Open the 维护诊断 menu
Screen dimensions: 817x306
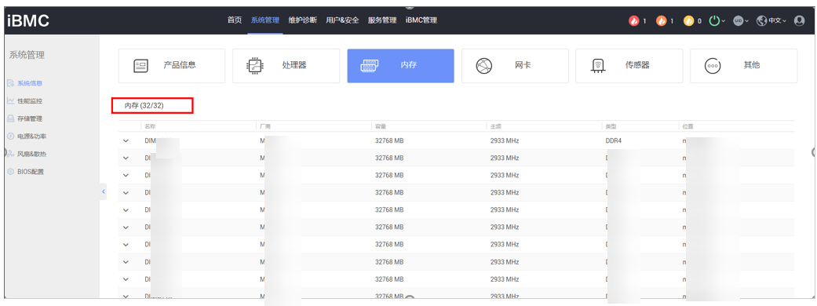303,20
